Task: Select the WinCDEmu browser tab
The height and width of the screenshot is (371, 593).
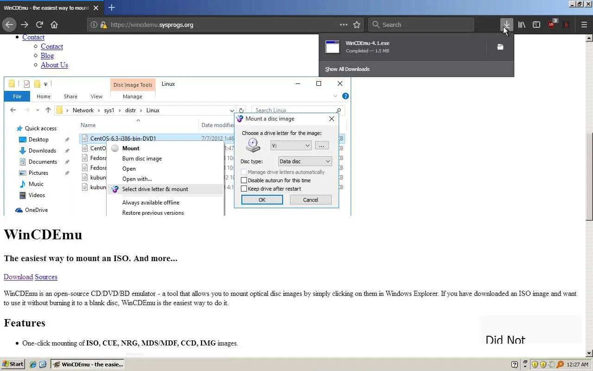Action: coord(51,8)
